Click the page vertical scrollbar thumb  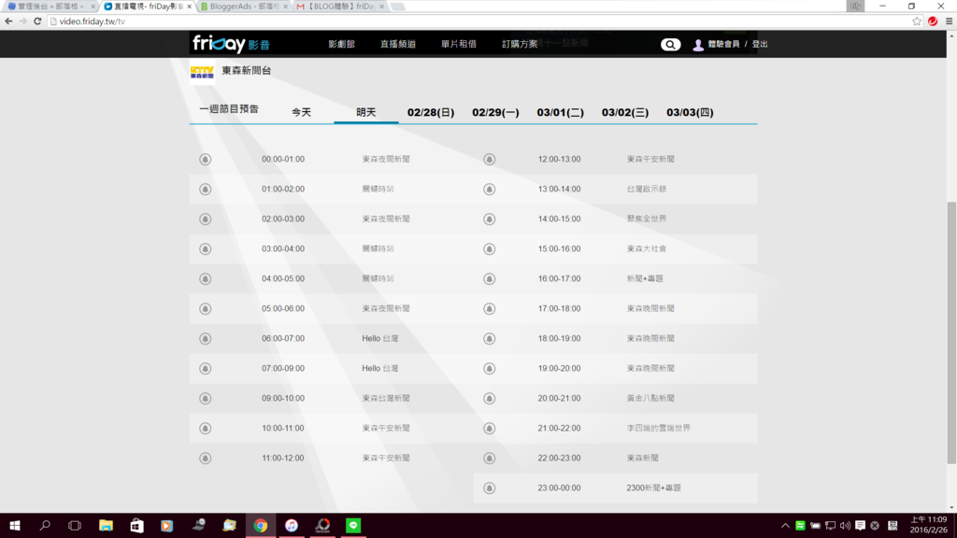(951, 333)
